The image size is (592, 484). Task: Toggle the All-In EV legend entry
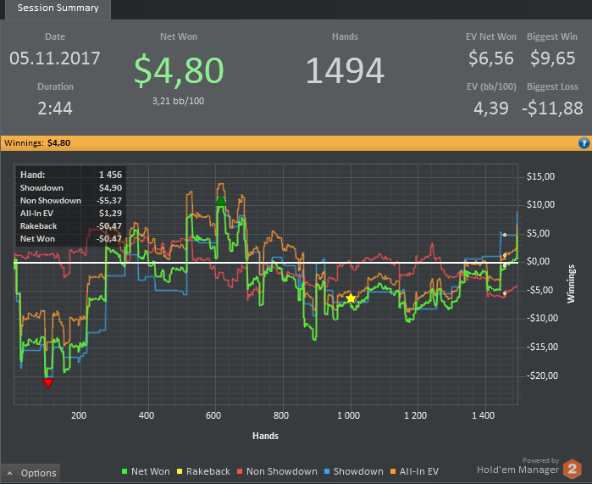point(414,471)
